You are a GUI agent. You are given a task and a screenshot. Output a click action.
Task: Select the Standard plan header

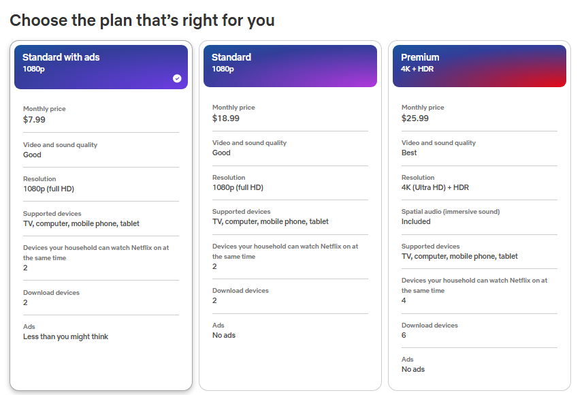(290, 66)
